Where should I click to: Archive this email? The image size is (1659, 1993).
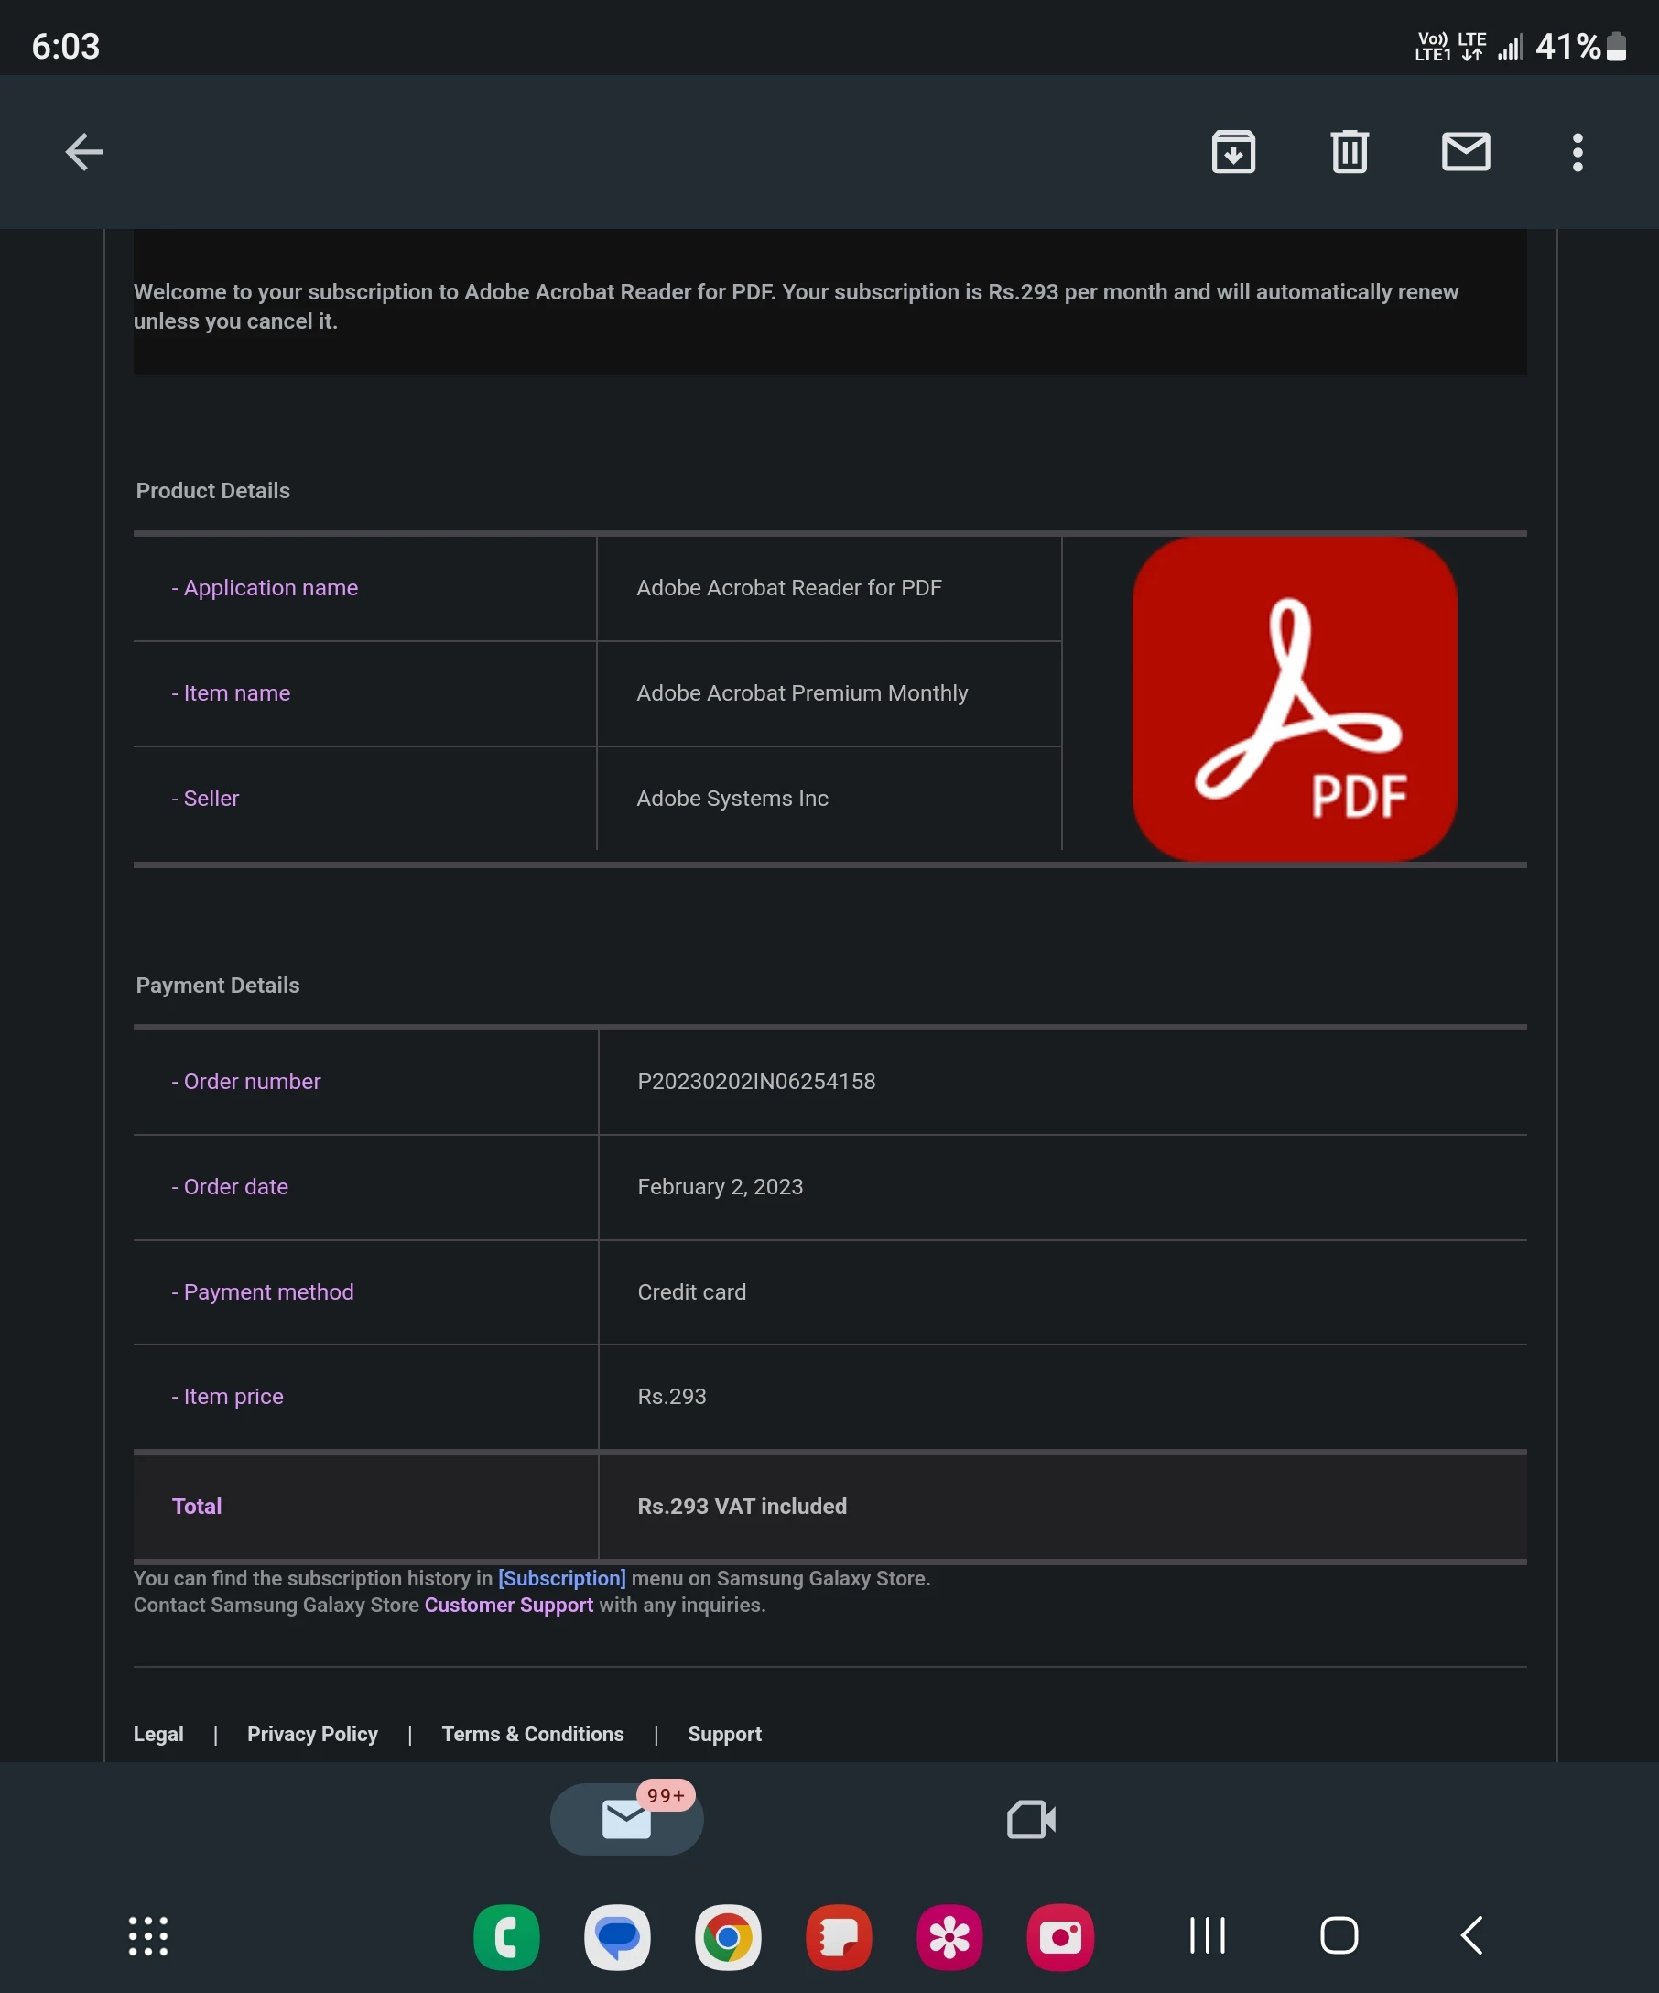pos(1233,152)
